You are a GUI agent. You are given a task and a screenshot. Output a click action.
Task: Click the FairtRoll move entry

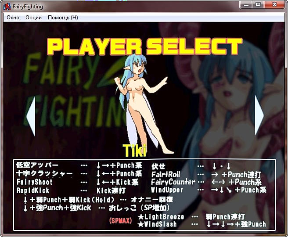166,174
